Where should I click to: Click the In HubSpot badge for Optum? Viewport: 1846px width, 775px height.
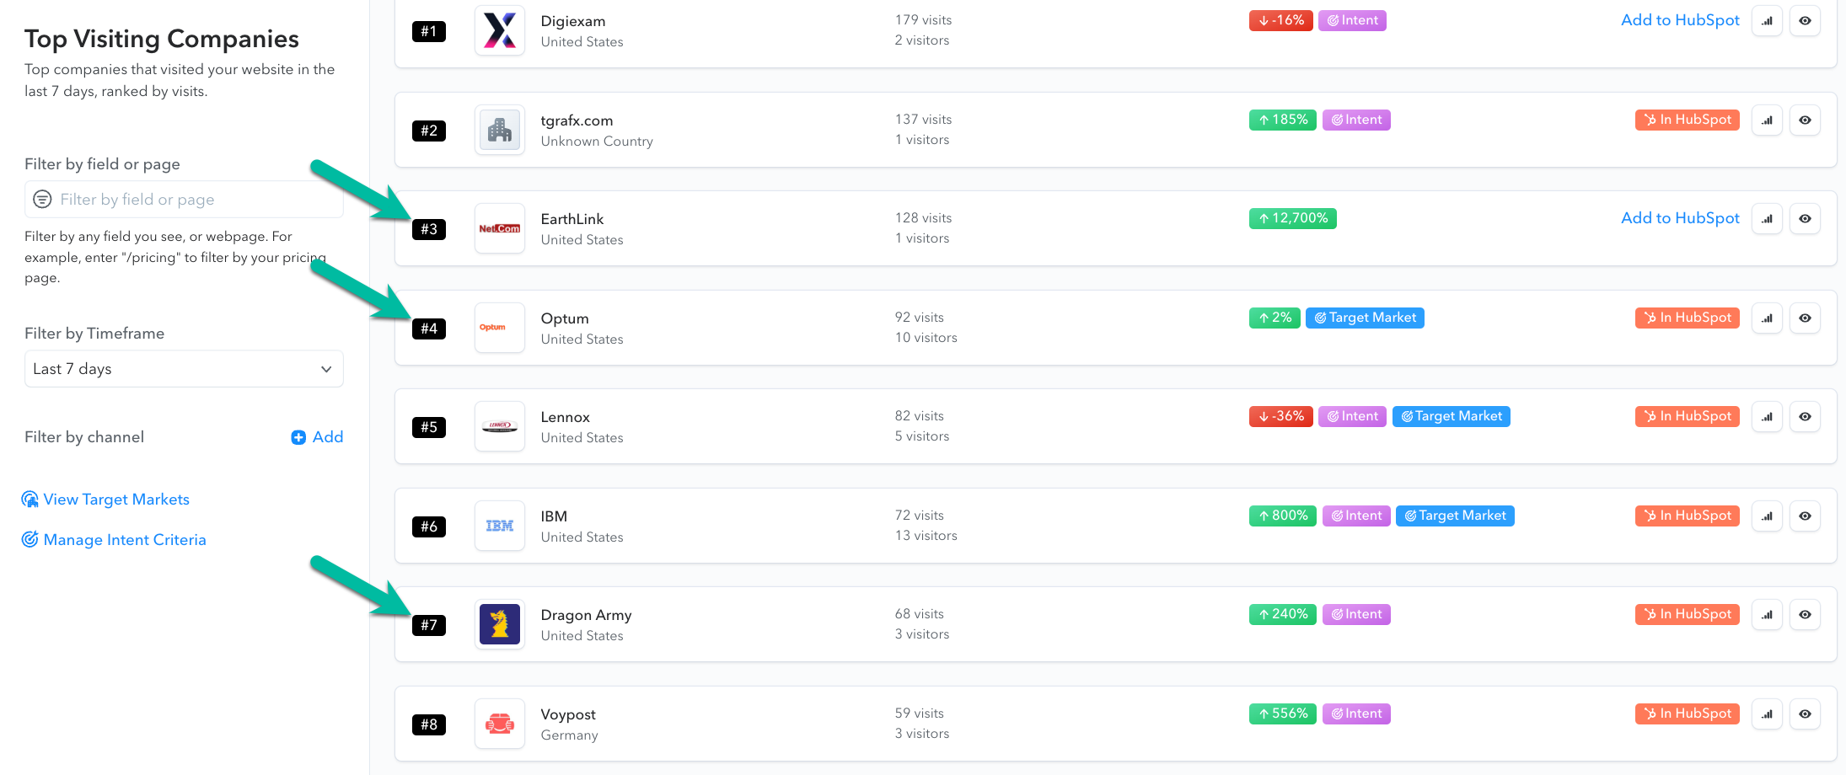pos(1687,318)
